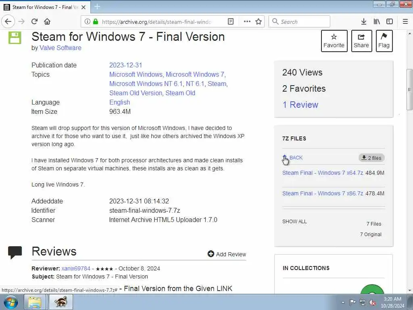Open reviewer xanix69784 profile
The height and width of the screenshot is (310, 413).
pos(76,268)
